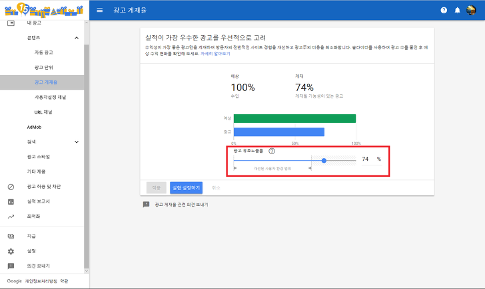Click the 100% 예상 수입 value

pos(242,88)
